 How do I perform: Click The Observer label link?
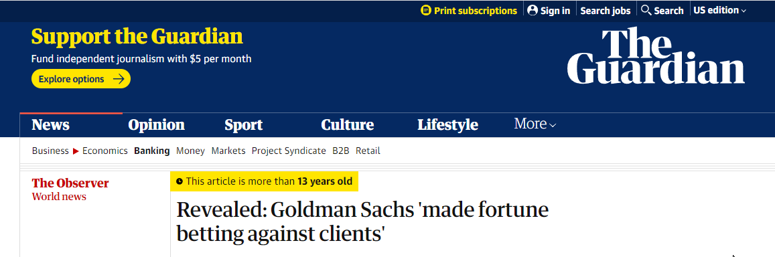coord(70,183)
